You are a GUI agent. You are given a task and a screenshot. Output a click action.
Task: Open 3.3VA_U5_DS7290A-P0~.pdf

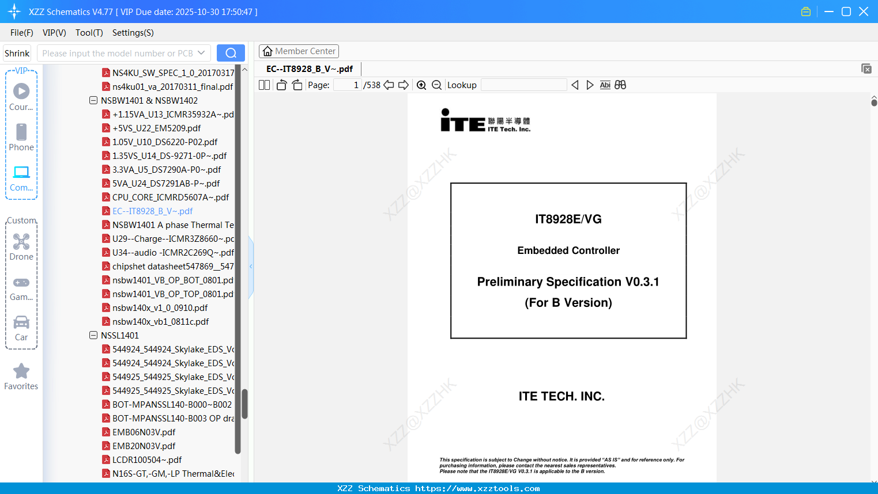(x=167, y=169)
